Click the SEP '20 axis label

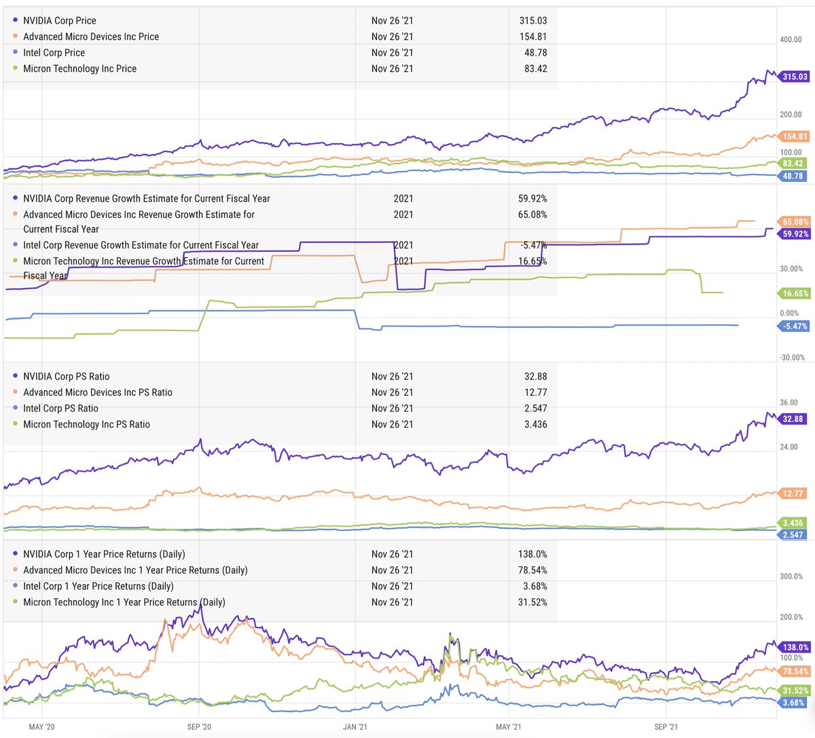pyautogui.click(x=198, y=727)
